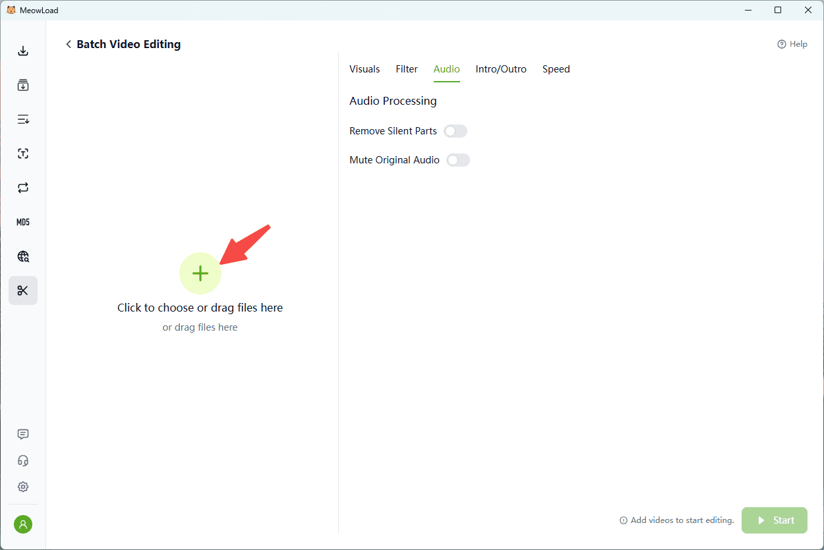Click the green plus to add files
This screenshot has height=550, width=824.
coord(200,273)
